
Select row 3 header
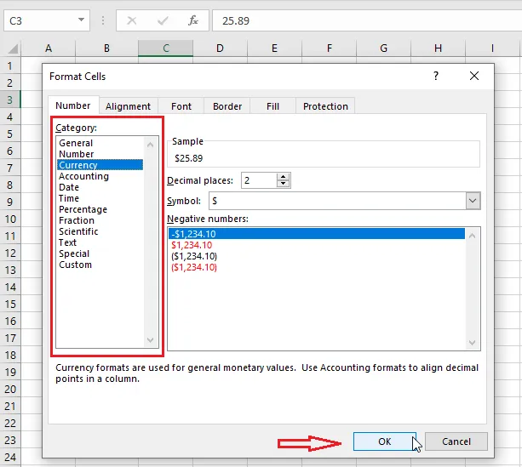pyautogui.click(x=10, y=100)
